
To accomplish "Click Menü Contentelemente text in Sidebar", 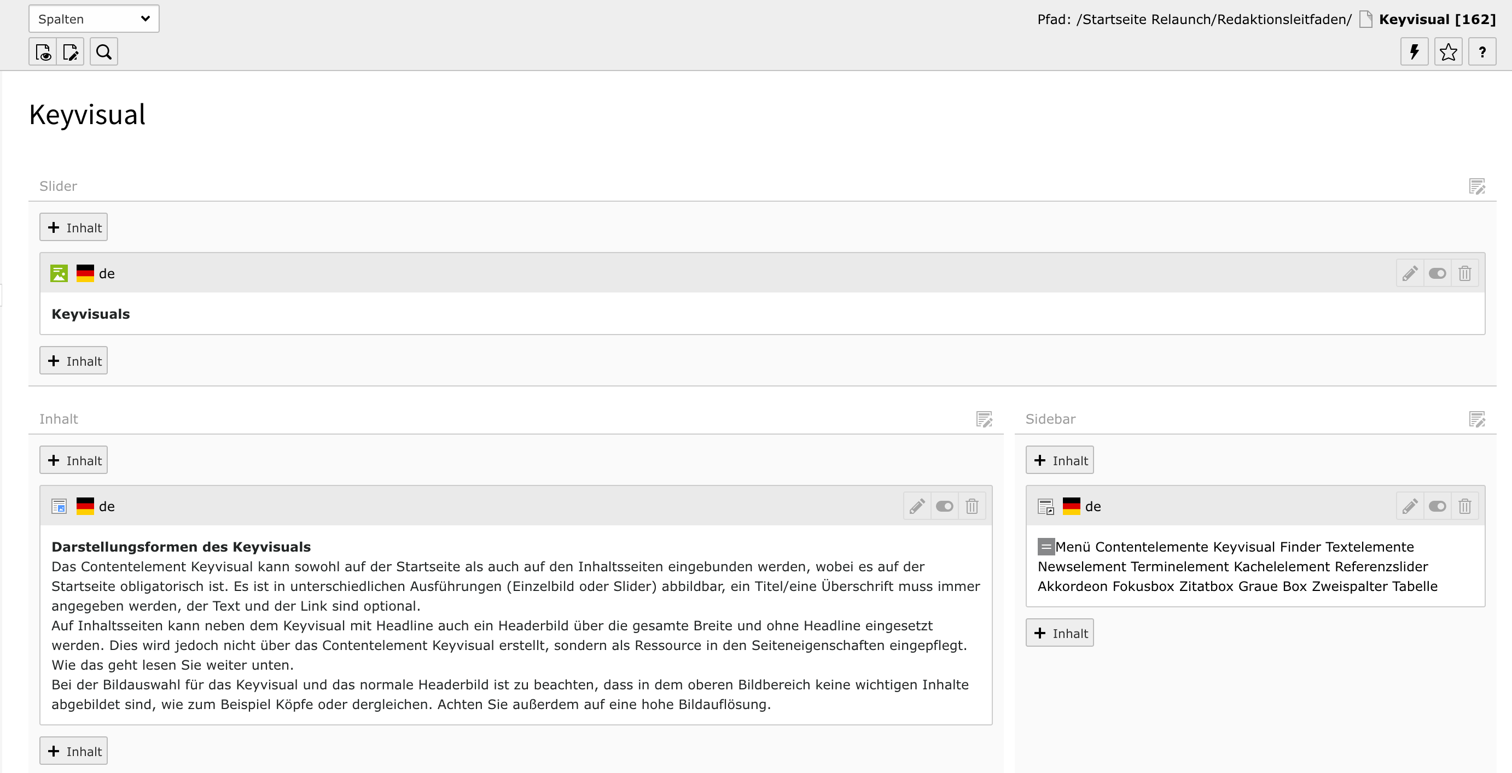I will (1132, 547).
